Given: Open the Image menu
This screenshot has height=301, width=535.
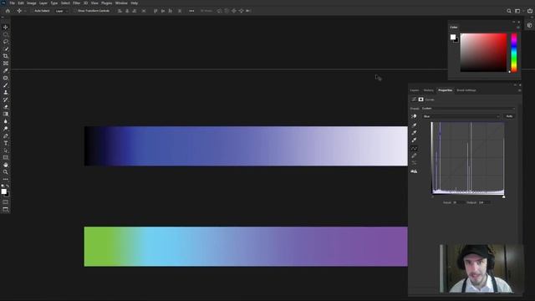Looking at the screenshot, I should tap(32, 3).
